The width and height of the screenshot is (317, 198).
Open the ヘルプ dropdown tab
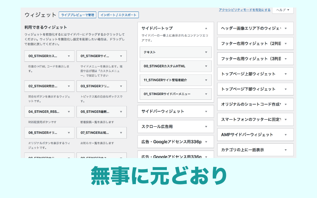[x=283, y=10]
